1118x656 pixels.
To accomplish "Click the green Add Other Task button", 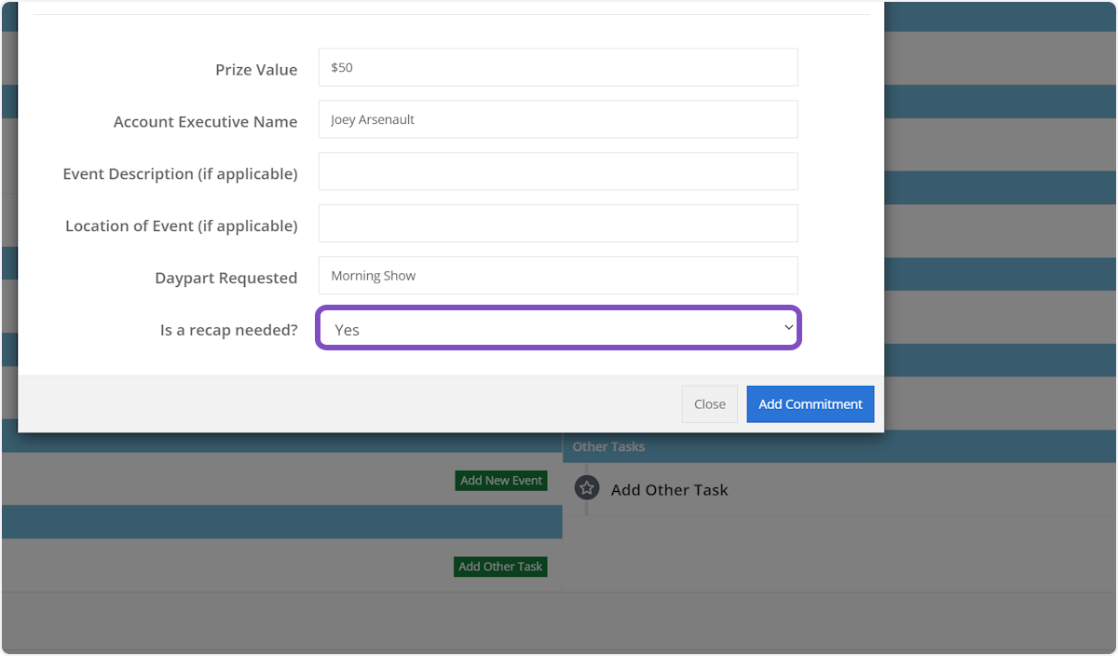I will click(x=500, y=567).
